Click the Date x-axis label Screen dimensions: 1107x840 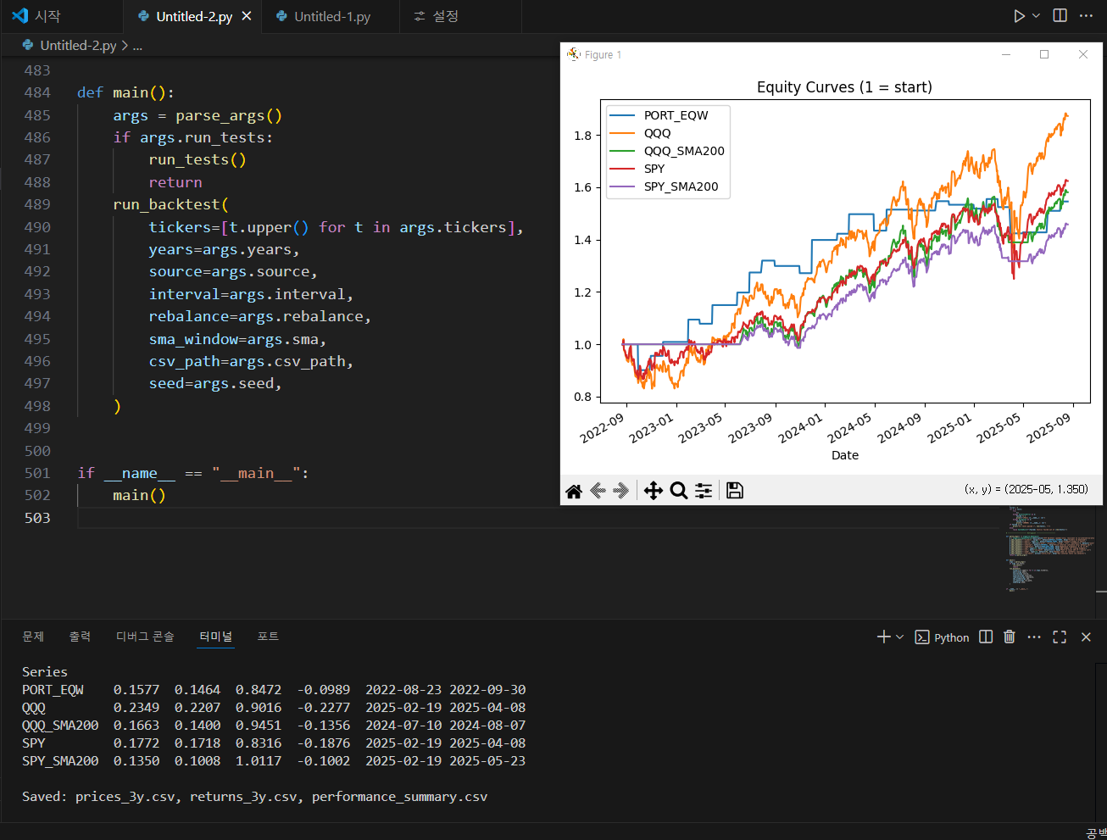[845, 455]
